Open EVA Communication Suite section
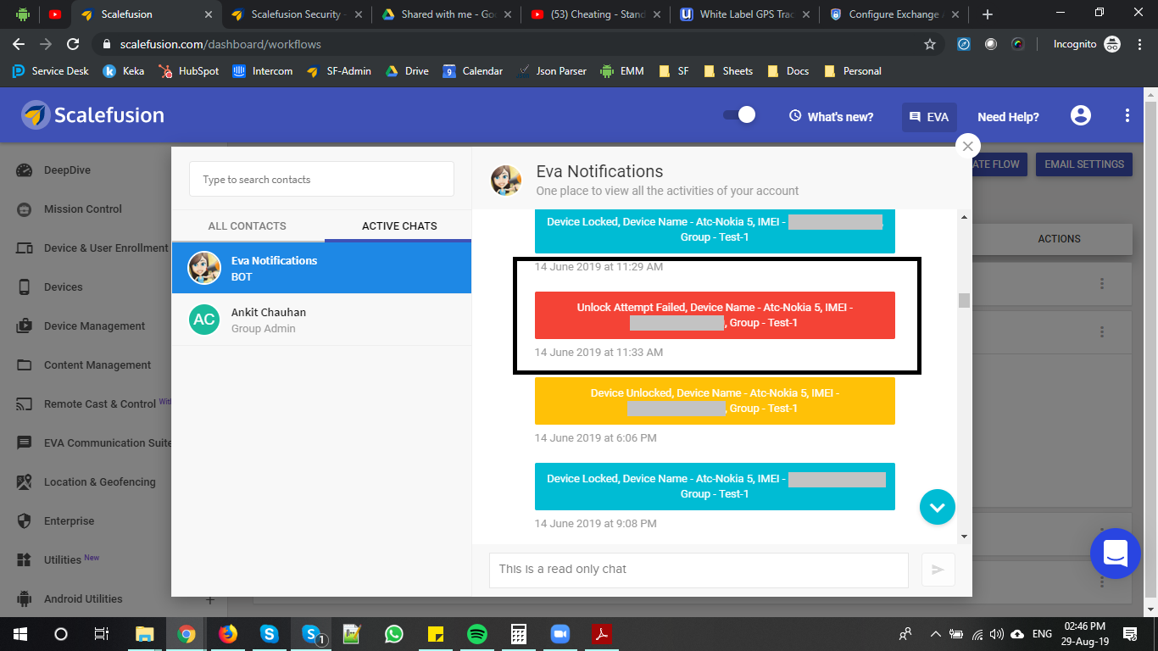This screenshot has height=651, width=1158. (x=93, y=443)
